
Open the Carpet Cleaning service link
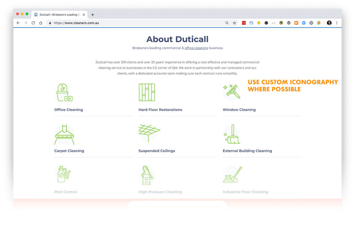(69, 151)
